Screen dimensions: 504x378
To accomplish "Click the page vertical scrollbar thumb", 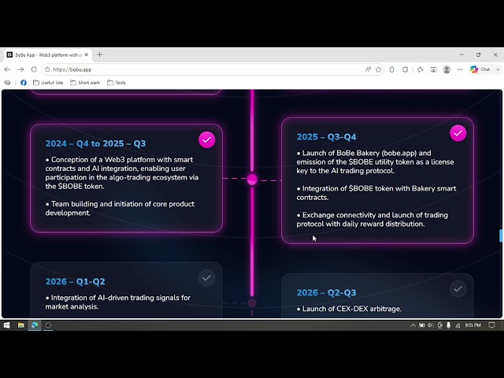I will click(501, 235).
